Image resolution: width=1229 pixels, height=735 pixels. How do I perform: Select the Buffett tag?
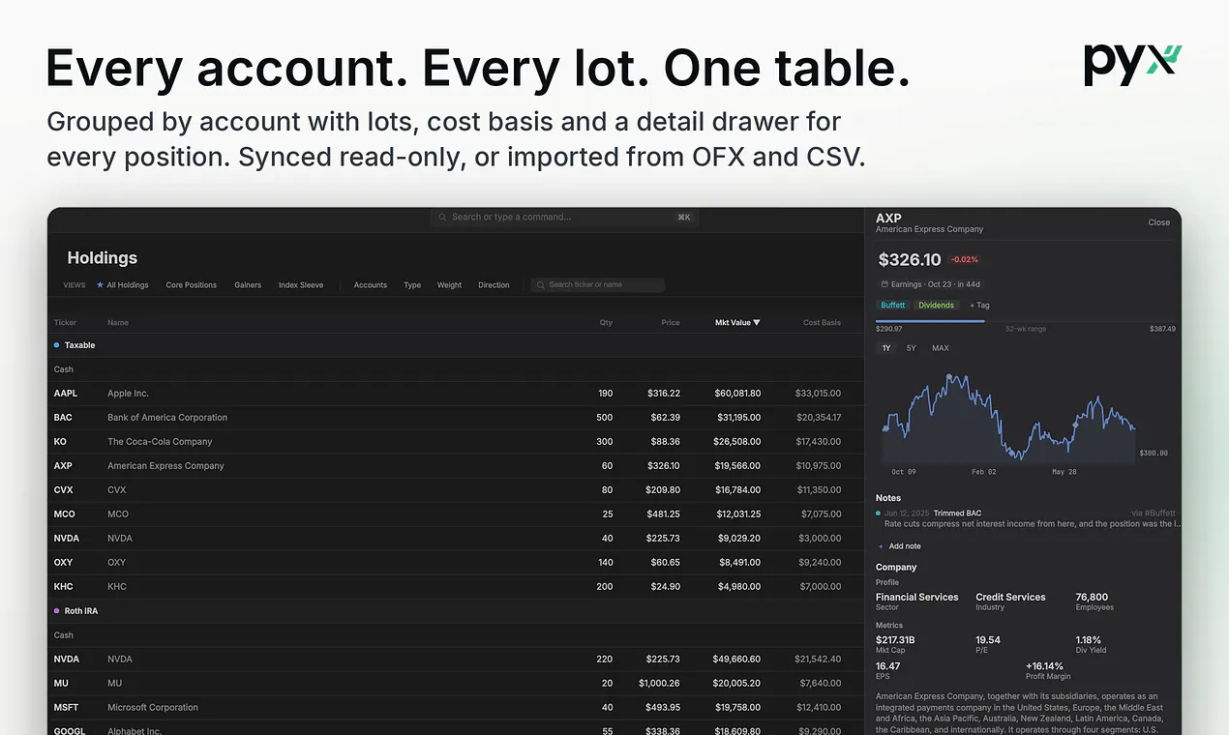click(893, 306)
